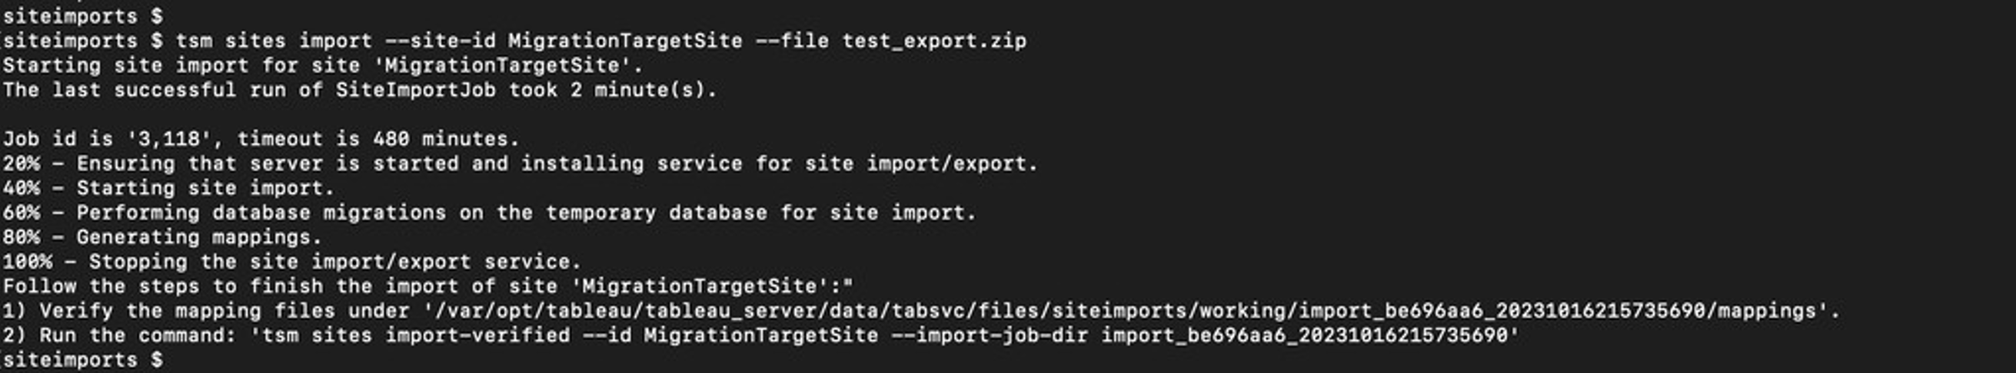Click the 40% Starting site import line
2016x373 pixels.
168,188
